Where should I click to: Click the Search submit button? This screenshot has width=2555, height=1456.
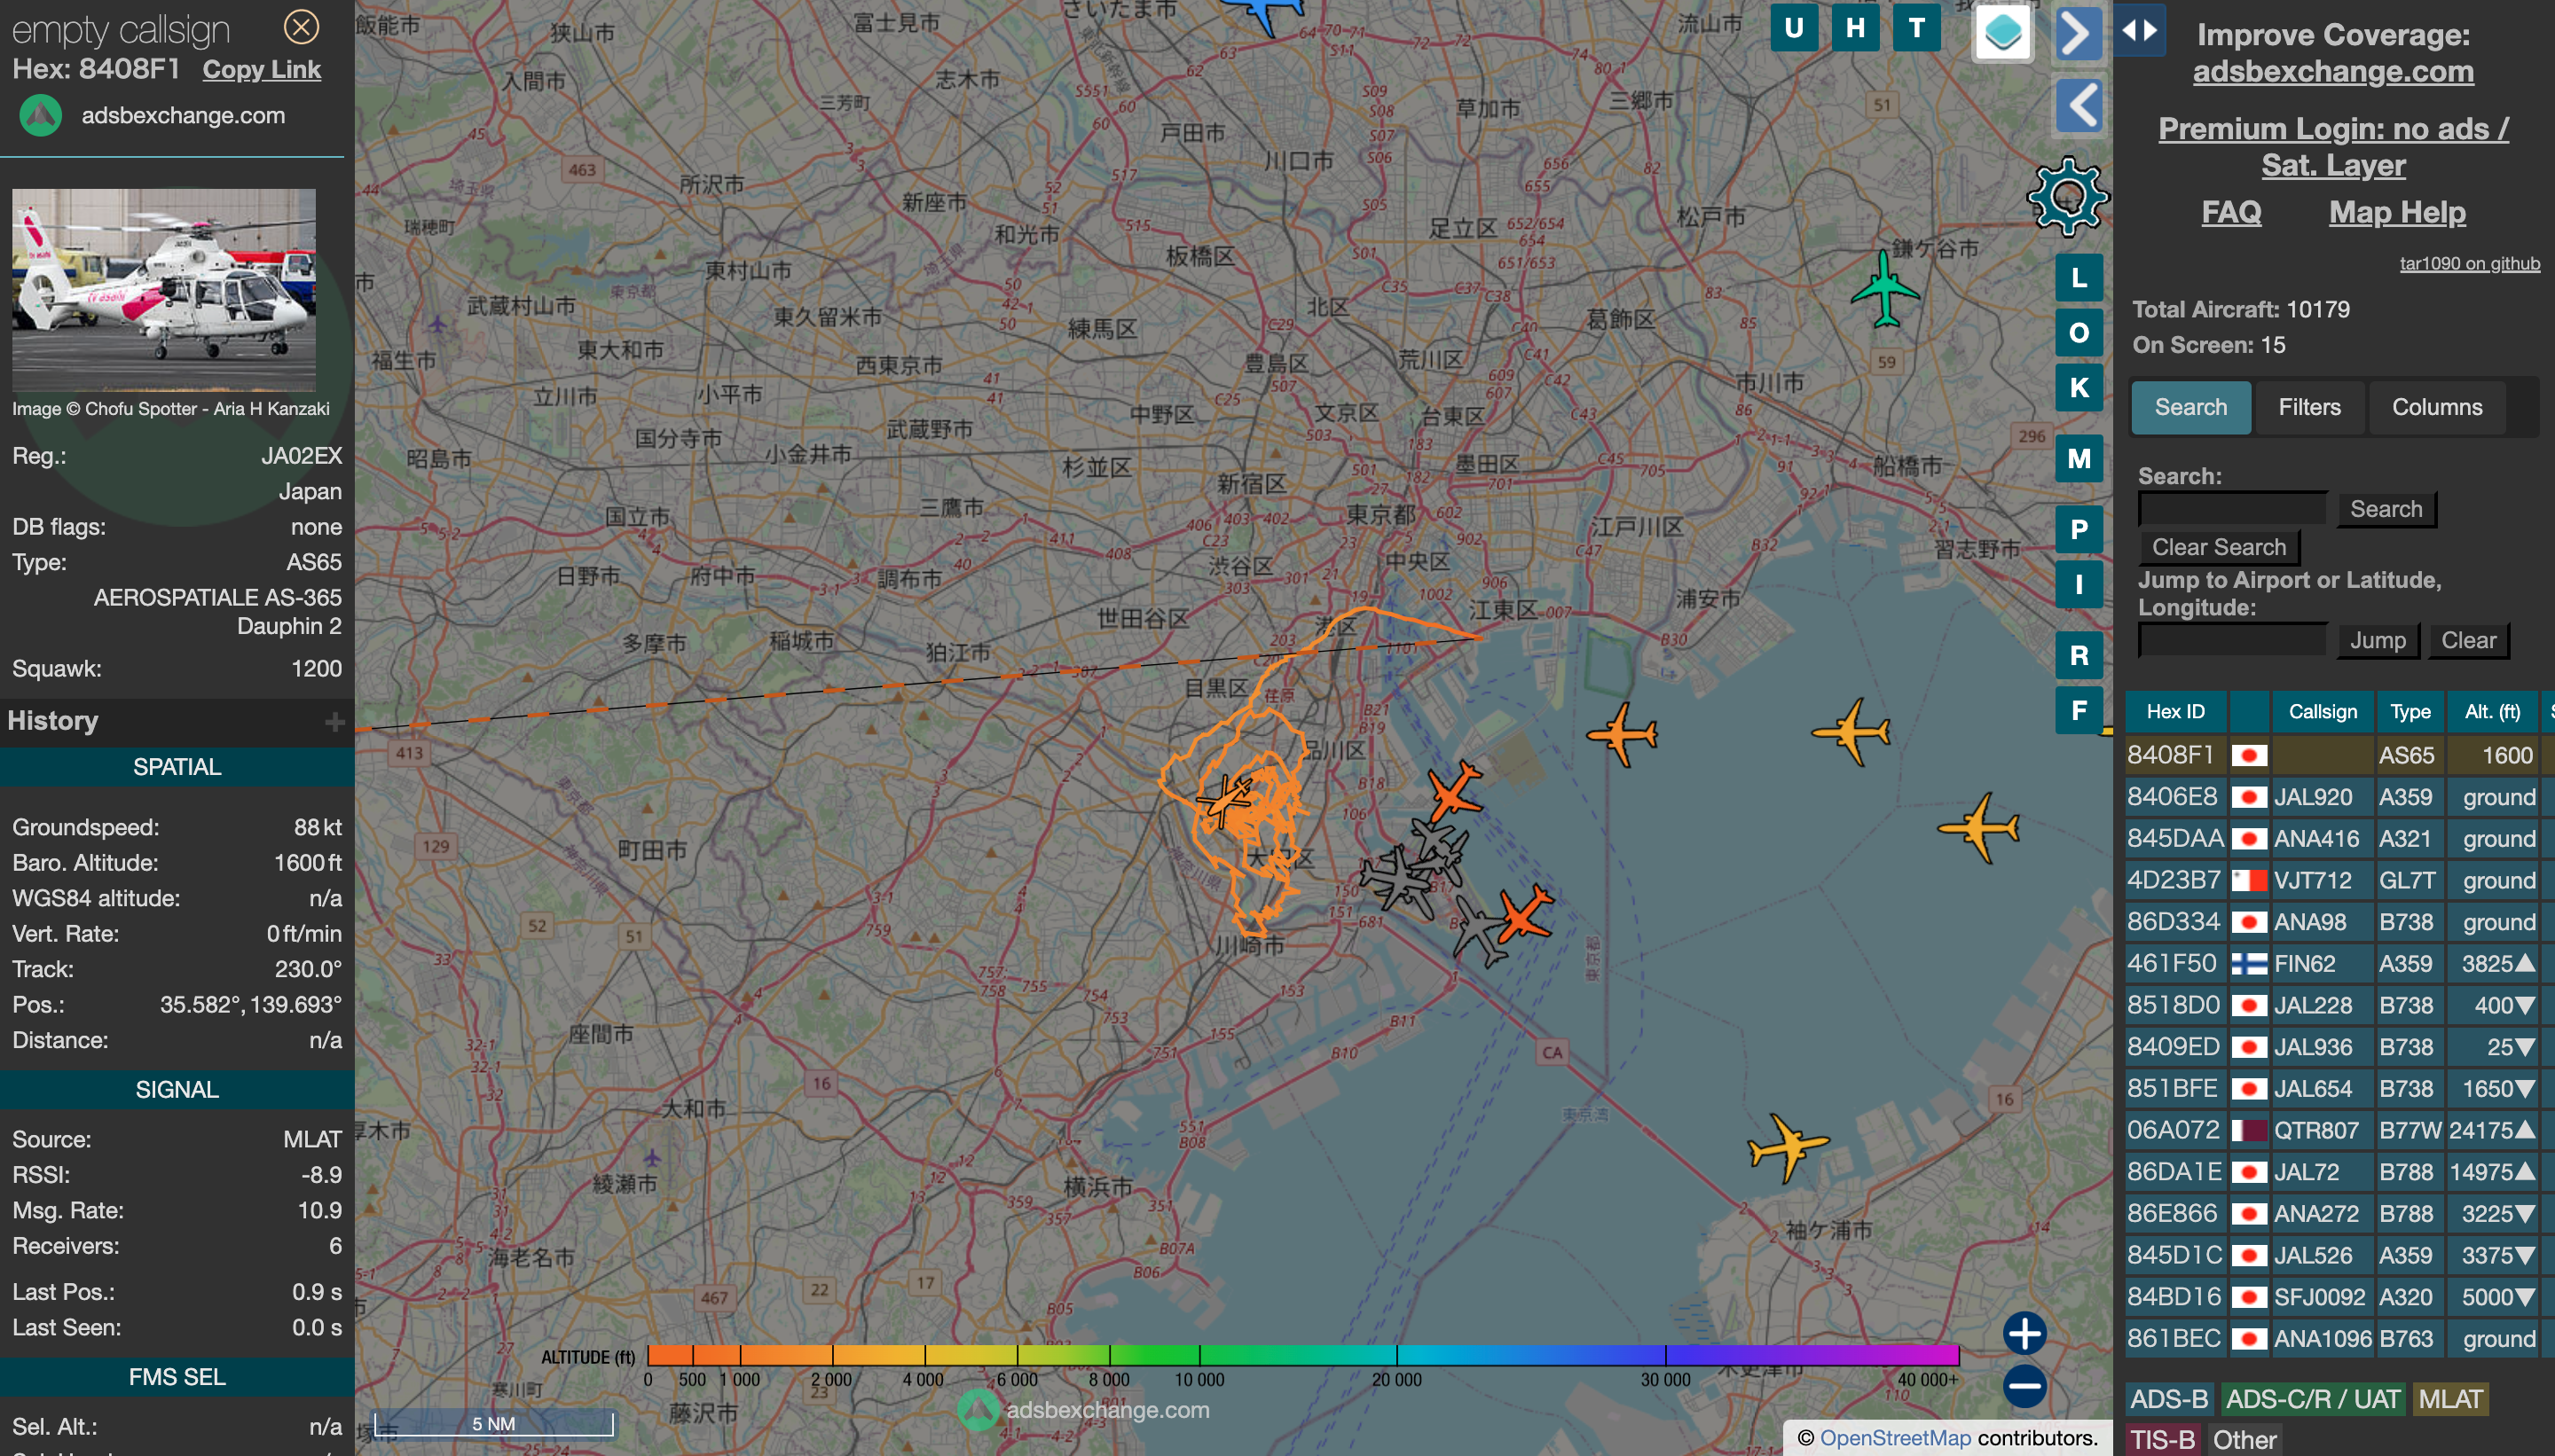point(2386,508)
